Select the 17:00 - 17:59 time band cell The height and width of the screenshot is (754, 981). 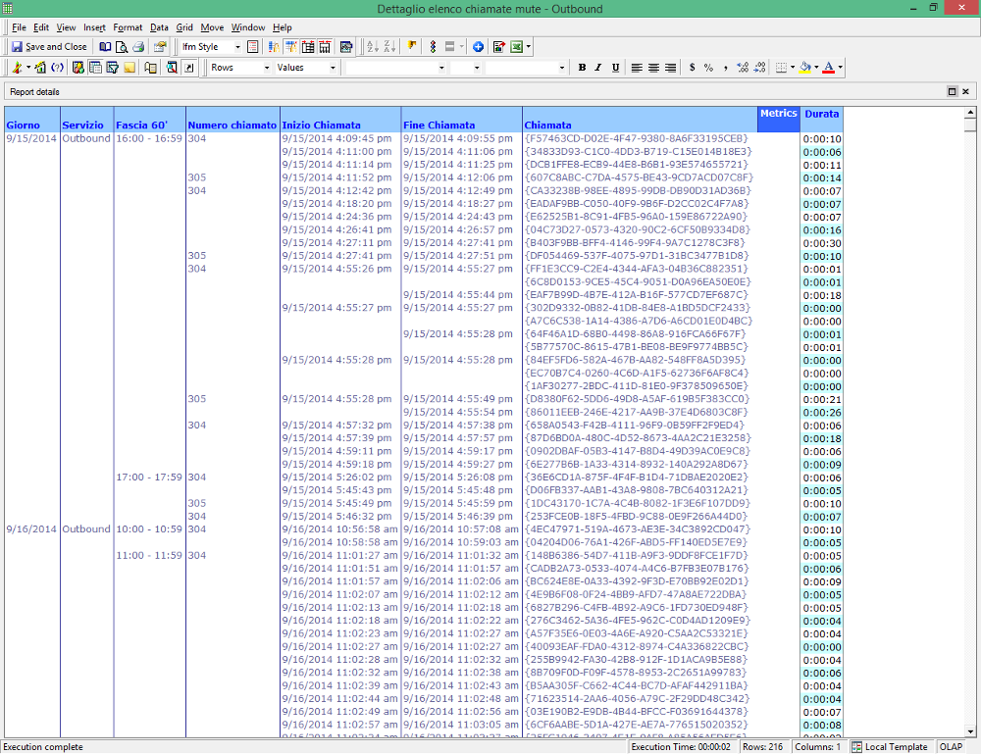pyautogui.click(x=149, y=478)
